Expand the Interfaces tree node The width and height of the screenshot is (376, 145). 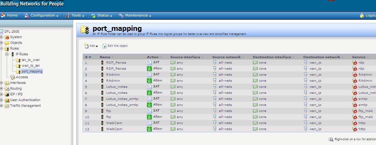2,83
